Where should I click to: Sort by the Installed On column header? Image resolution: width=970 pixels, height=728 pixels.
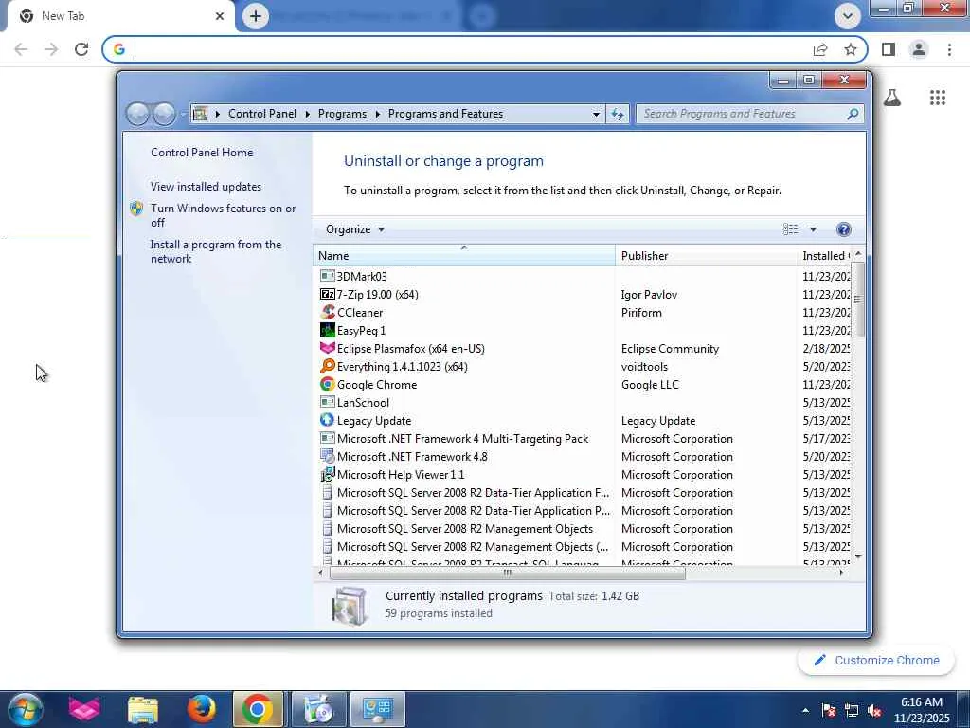pyautogui.click(x=824, y=256)
